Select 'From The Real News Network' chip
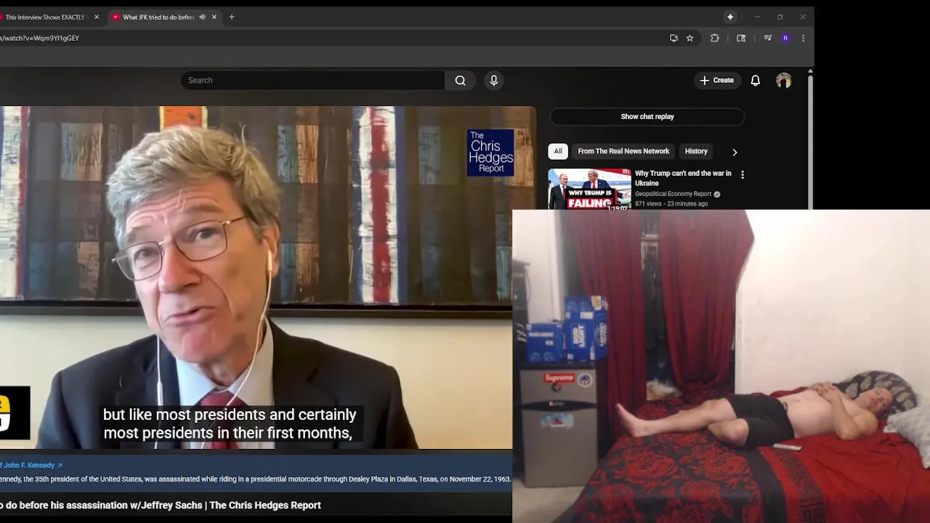This screenshot has width=930, height=523. coord(623,151)
